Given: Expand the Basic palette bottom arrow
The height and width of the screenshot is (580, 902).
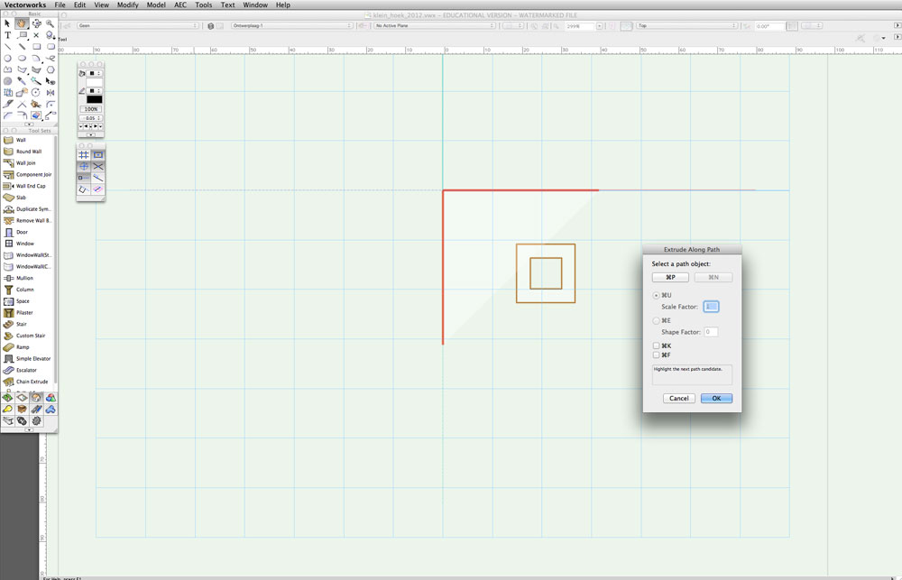Looking at the screenshot, I should tap(29, 124).
